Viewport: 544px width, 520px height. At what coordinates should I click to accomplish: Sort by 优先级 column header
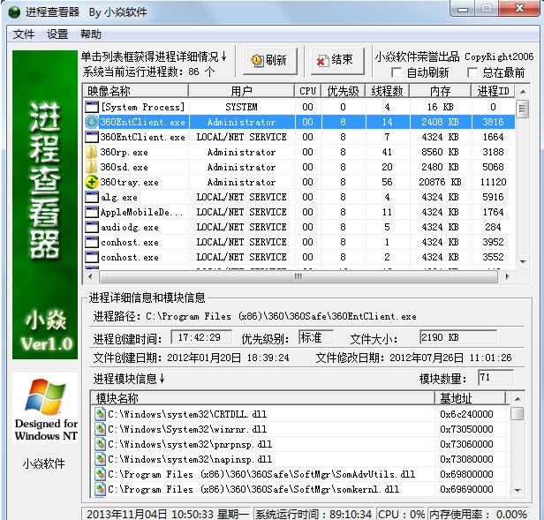[344, 91]
